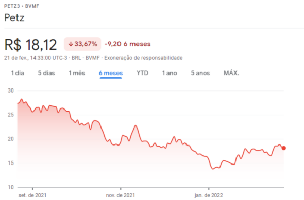Image resolution: width=304 pixels, height=200 pixels.
Task: Click the R$ 18,12 price value
Action: pyautogui.click(x=30, y=45)
